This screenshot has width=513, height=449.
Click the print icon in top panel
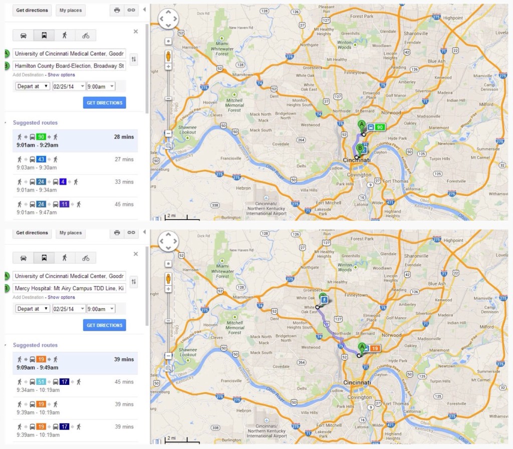click(117, 10)
